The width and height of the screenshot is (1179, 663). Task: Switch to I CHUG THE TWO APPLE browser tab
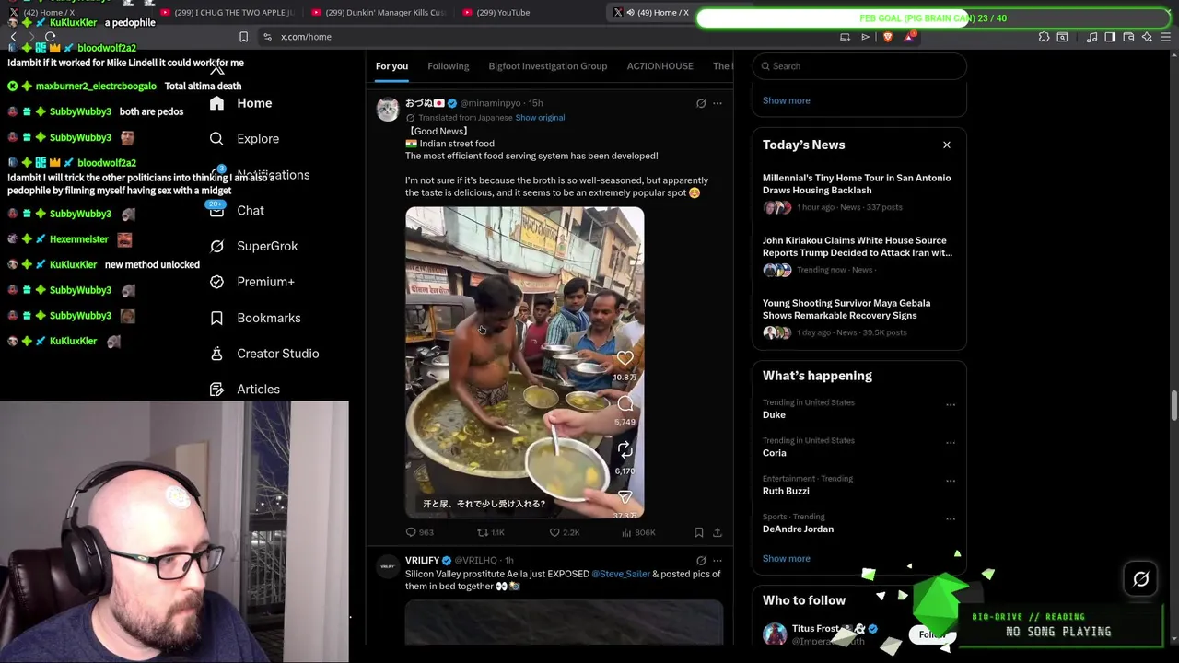coord(226,13)
